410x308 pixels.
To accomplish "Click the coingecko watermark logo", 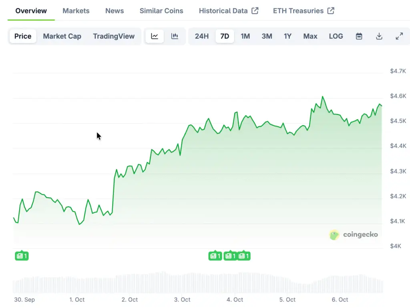I will (x=354, y=235).
